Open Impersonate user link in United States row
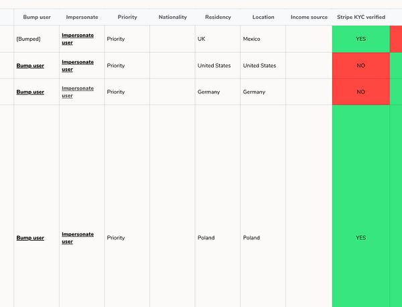Image resolution: width=402 pixels, height=307 pixels. [x=78, y=66]
